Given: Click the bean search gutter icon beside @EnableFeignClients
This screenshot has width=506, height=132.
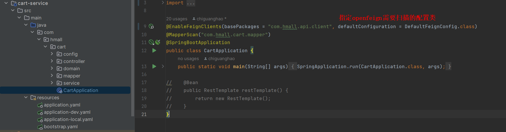Looking at the screenshot, I should (x=151, y=26).
